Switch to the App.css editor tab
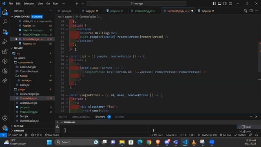 pos(206,11)
